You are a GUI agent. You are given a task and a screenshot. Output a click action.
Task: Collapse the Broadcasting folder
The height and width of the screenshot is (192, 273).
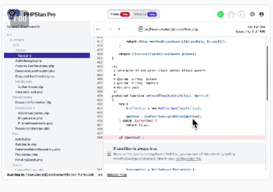22,97
